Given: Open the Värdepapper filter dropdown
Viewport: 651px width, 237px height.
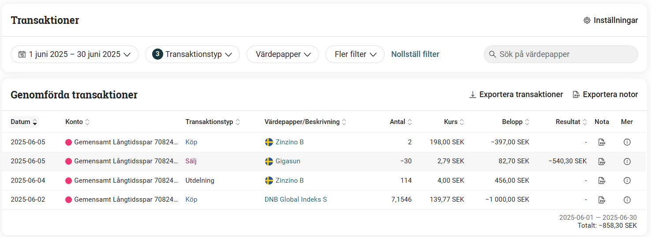Looking at the screenshot, I should 282,54.
